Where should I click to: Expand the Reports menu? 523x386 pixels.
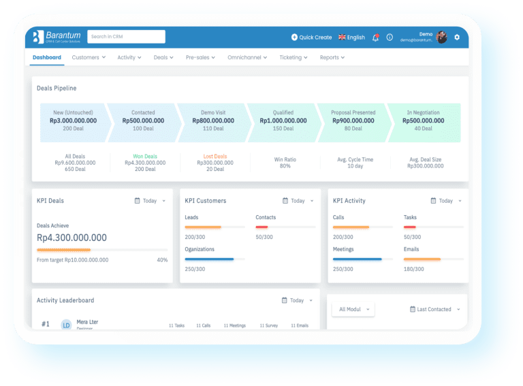(x=332, y=57)
